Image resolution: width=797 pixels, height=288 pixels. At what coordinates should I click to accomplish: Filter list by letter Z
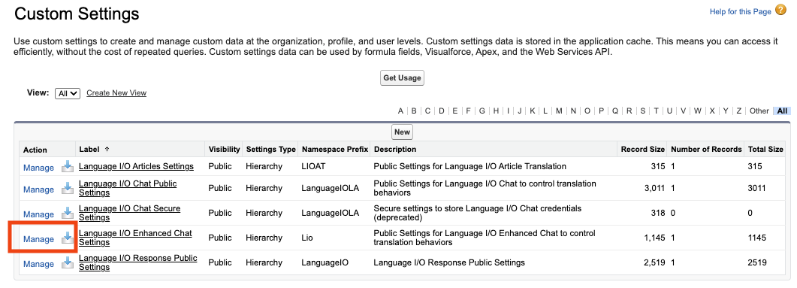(739, 111)
